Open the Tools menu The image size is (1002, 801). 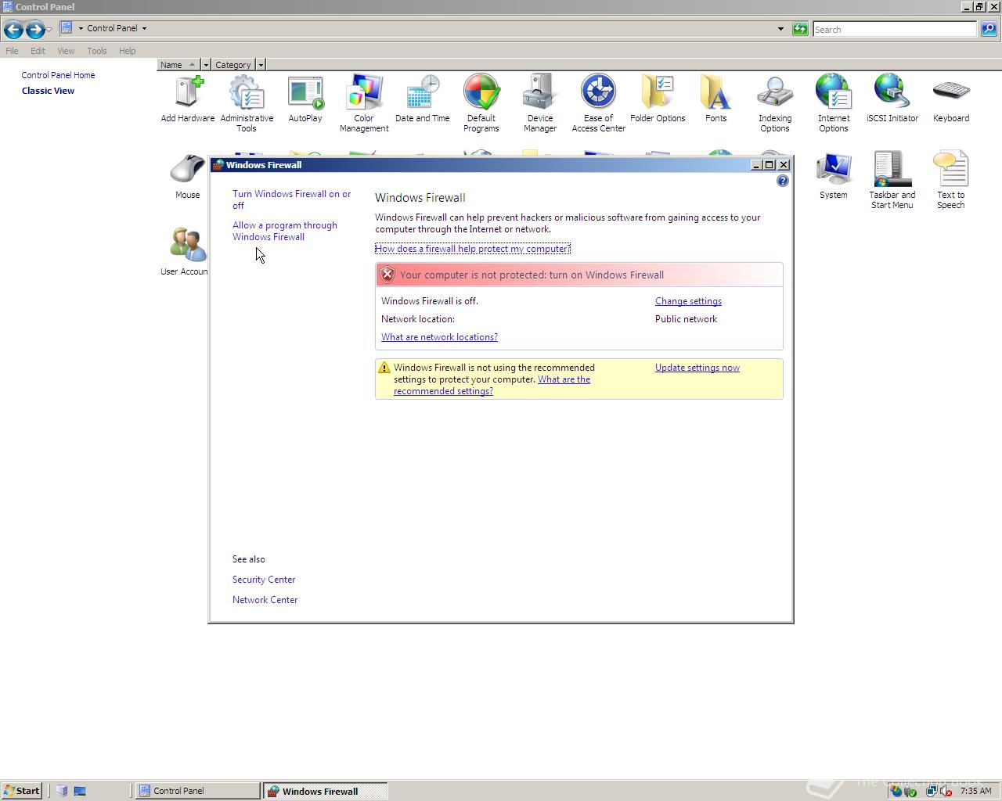pyautogui.click(x=97, y=51)
